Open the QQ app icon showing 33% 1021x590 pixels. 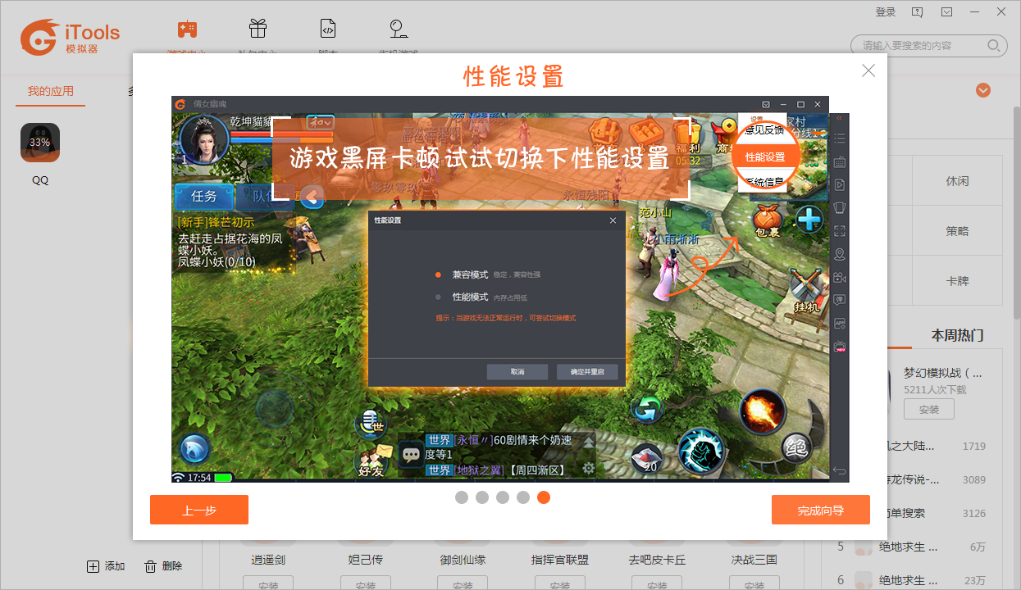pyautogui.click(x=40, y=143)
